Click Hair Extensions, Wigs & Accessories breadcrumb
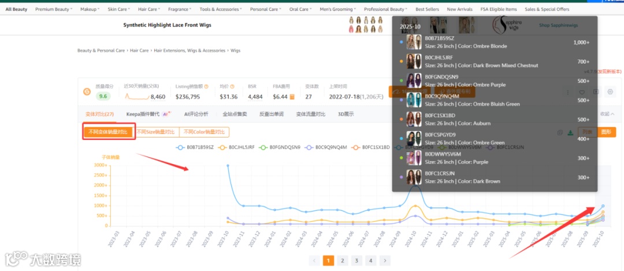This screenshot has width=624, height=271. [x=190, y=50]
